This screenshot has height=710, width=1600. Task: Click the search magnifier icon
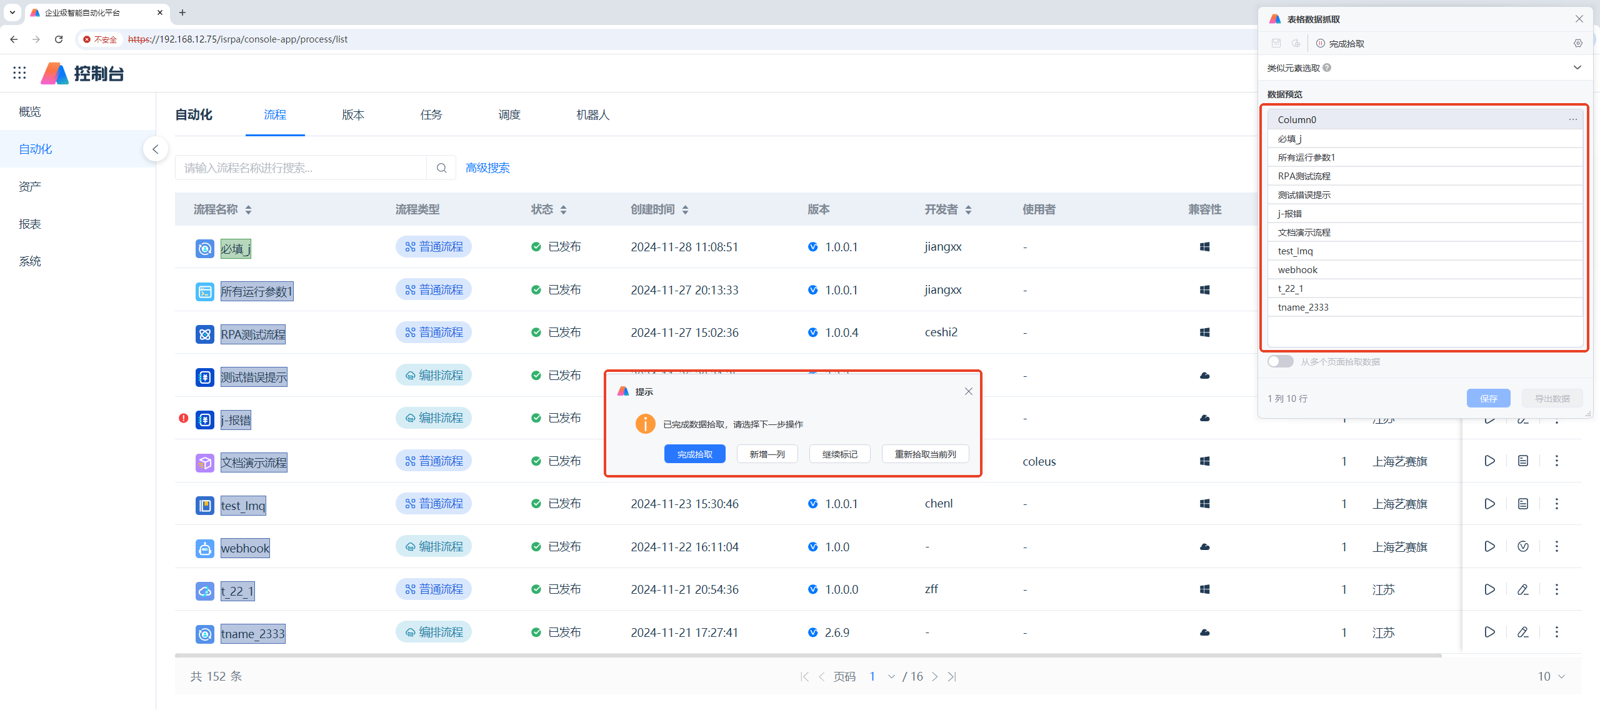(442, 167)
